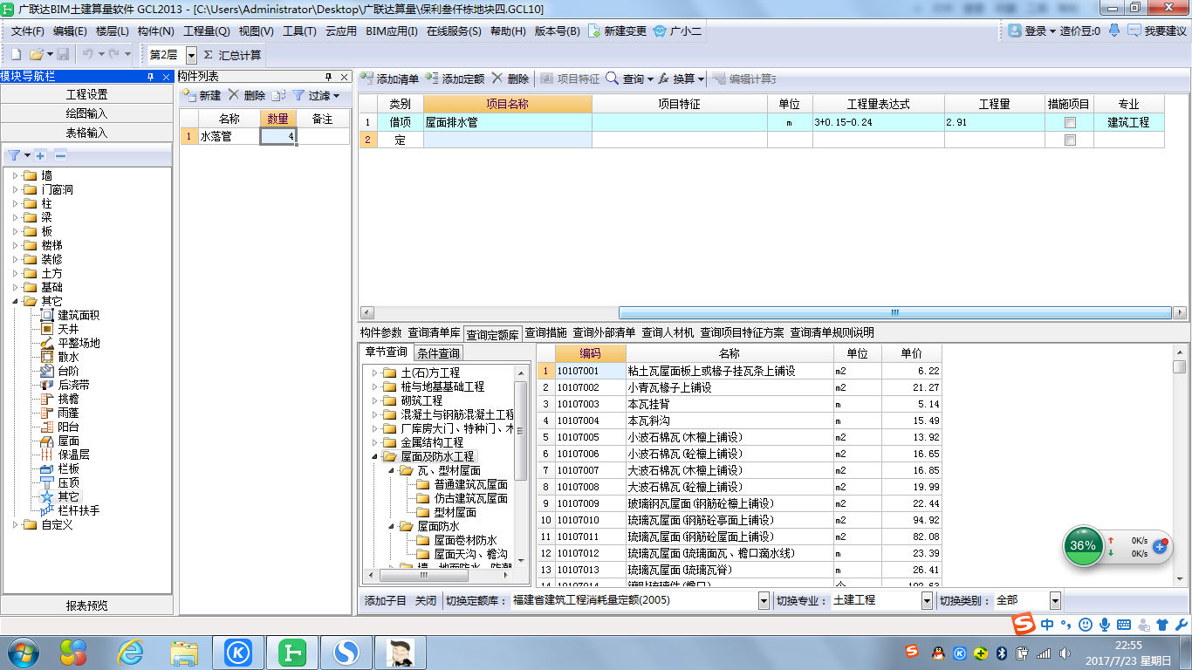
Task: Switch to 查询人材机 tab
Action: point(668,332)
